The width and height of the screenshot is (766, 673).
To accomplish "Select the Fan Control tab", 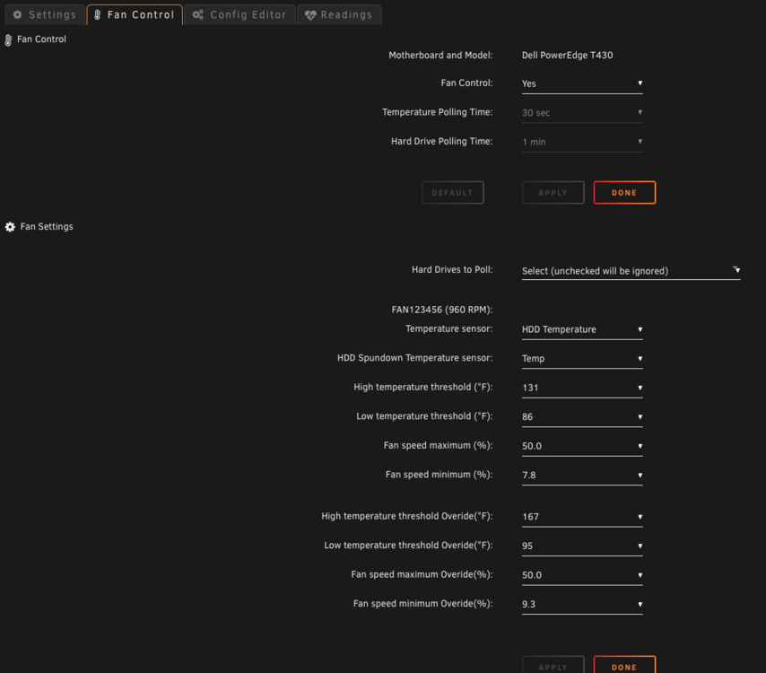I will point(135,14).
